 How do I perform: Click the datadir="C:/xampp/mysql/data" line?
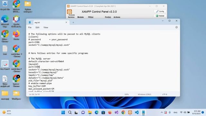tap(46, 78)
